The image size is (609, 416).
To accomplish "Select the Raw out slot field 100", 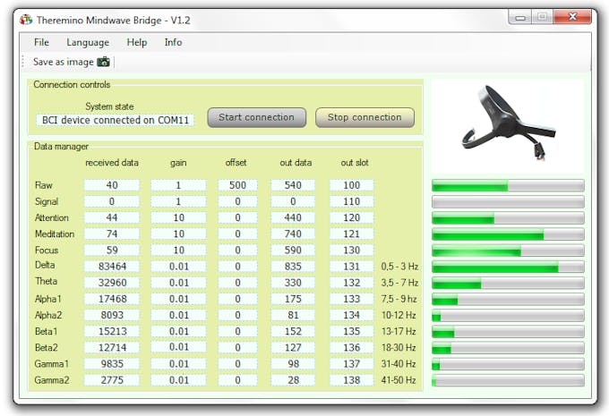I will click(351, 185).
